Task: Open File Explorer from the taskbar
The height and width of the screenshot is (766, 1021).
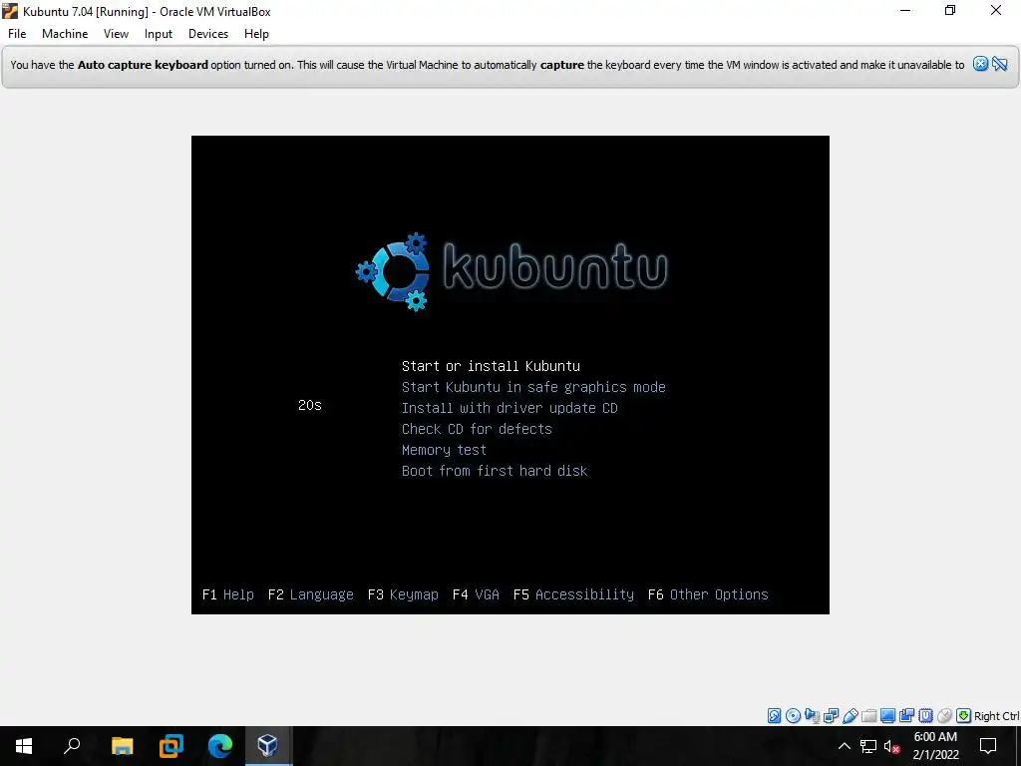Action: (x=122, y=746)
